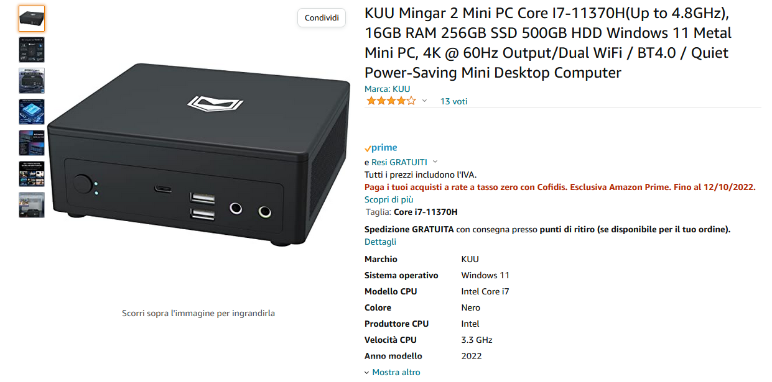Click the prime logo icon

(x=381, y=148)
